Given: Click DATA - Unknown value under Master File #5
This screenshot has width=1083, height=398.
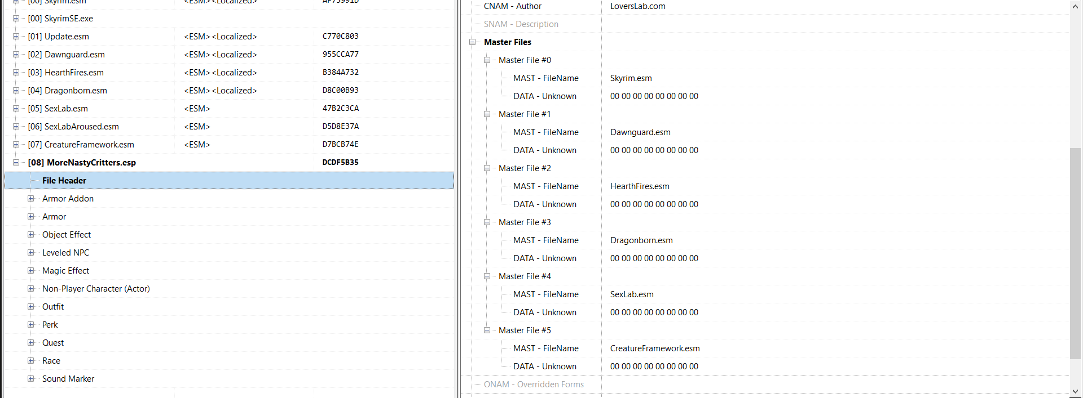Looking at the screenshot, I should (654, 366).
